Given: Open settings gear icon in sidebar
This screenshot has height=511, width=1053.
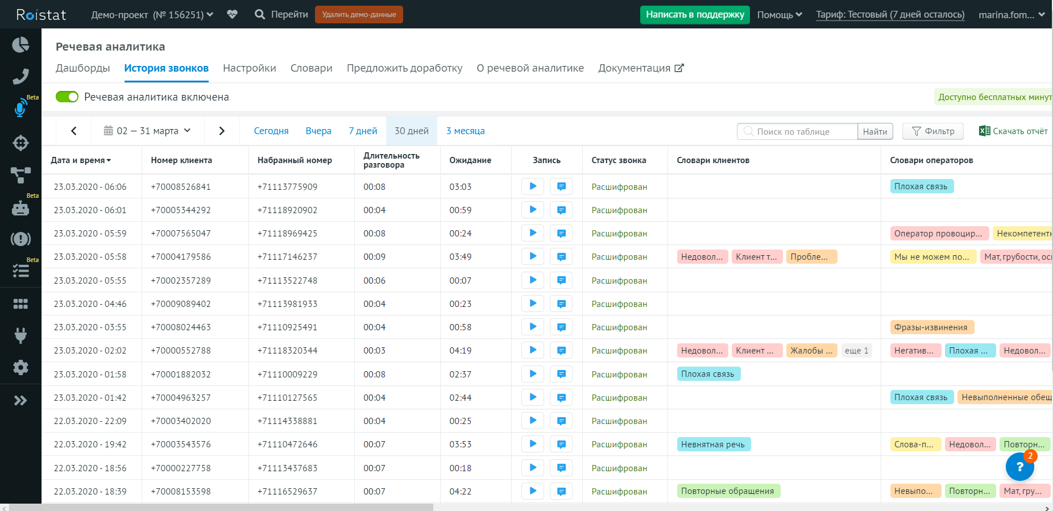Looking at the screenshot, I should click(x=20, y=367).
